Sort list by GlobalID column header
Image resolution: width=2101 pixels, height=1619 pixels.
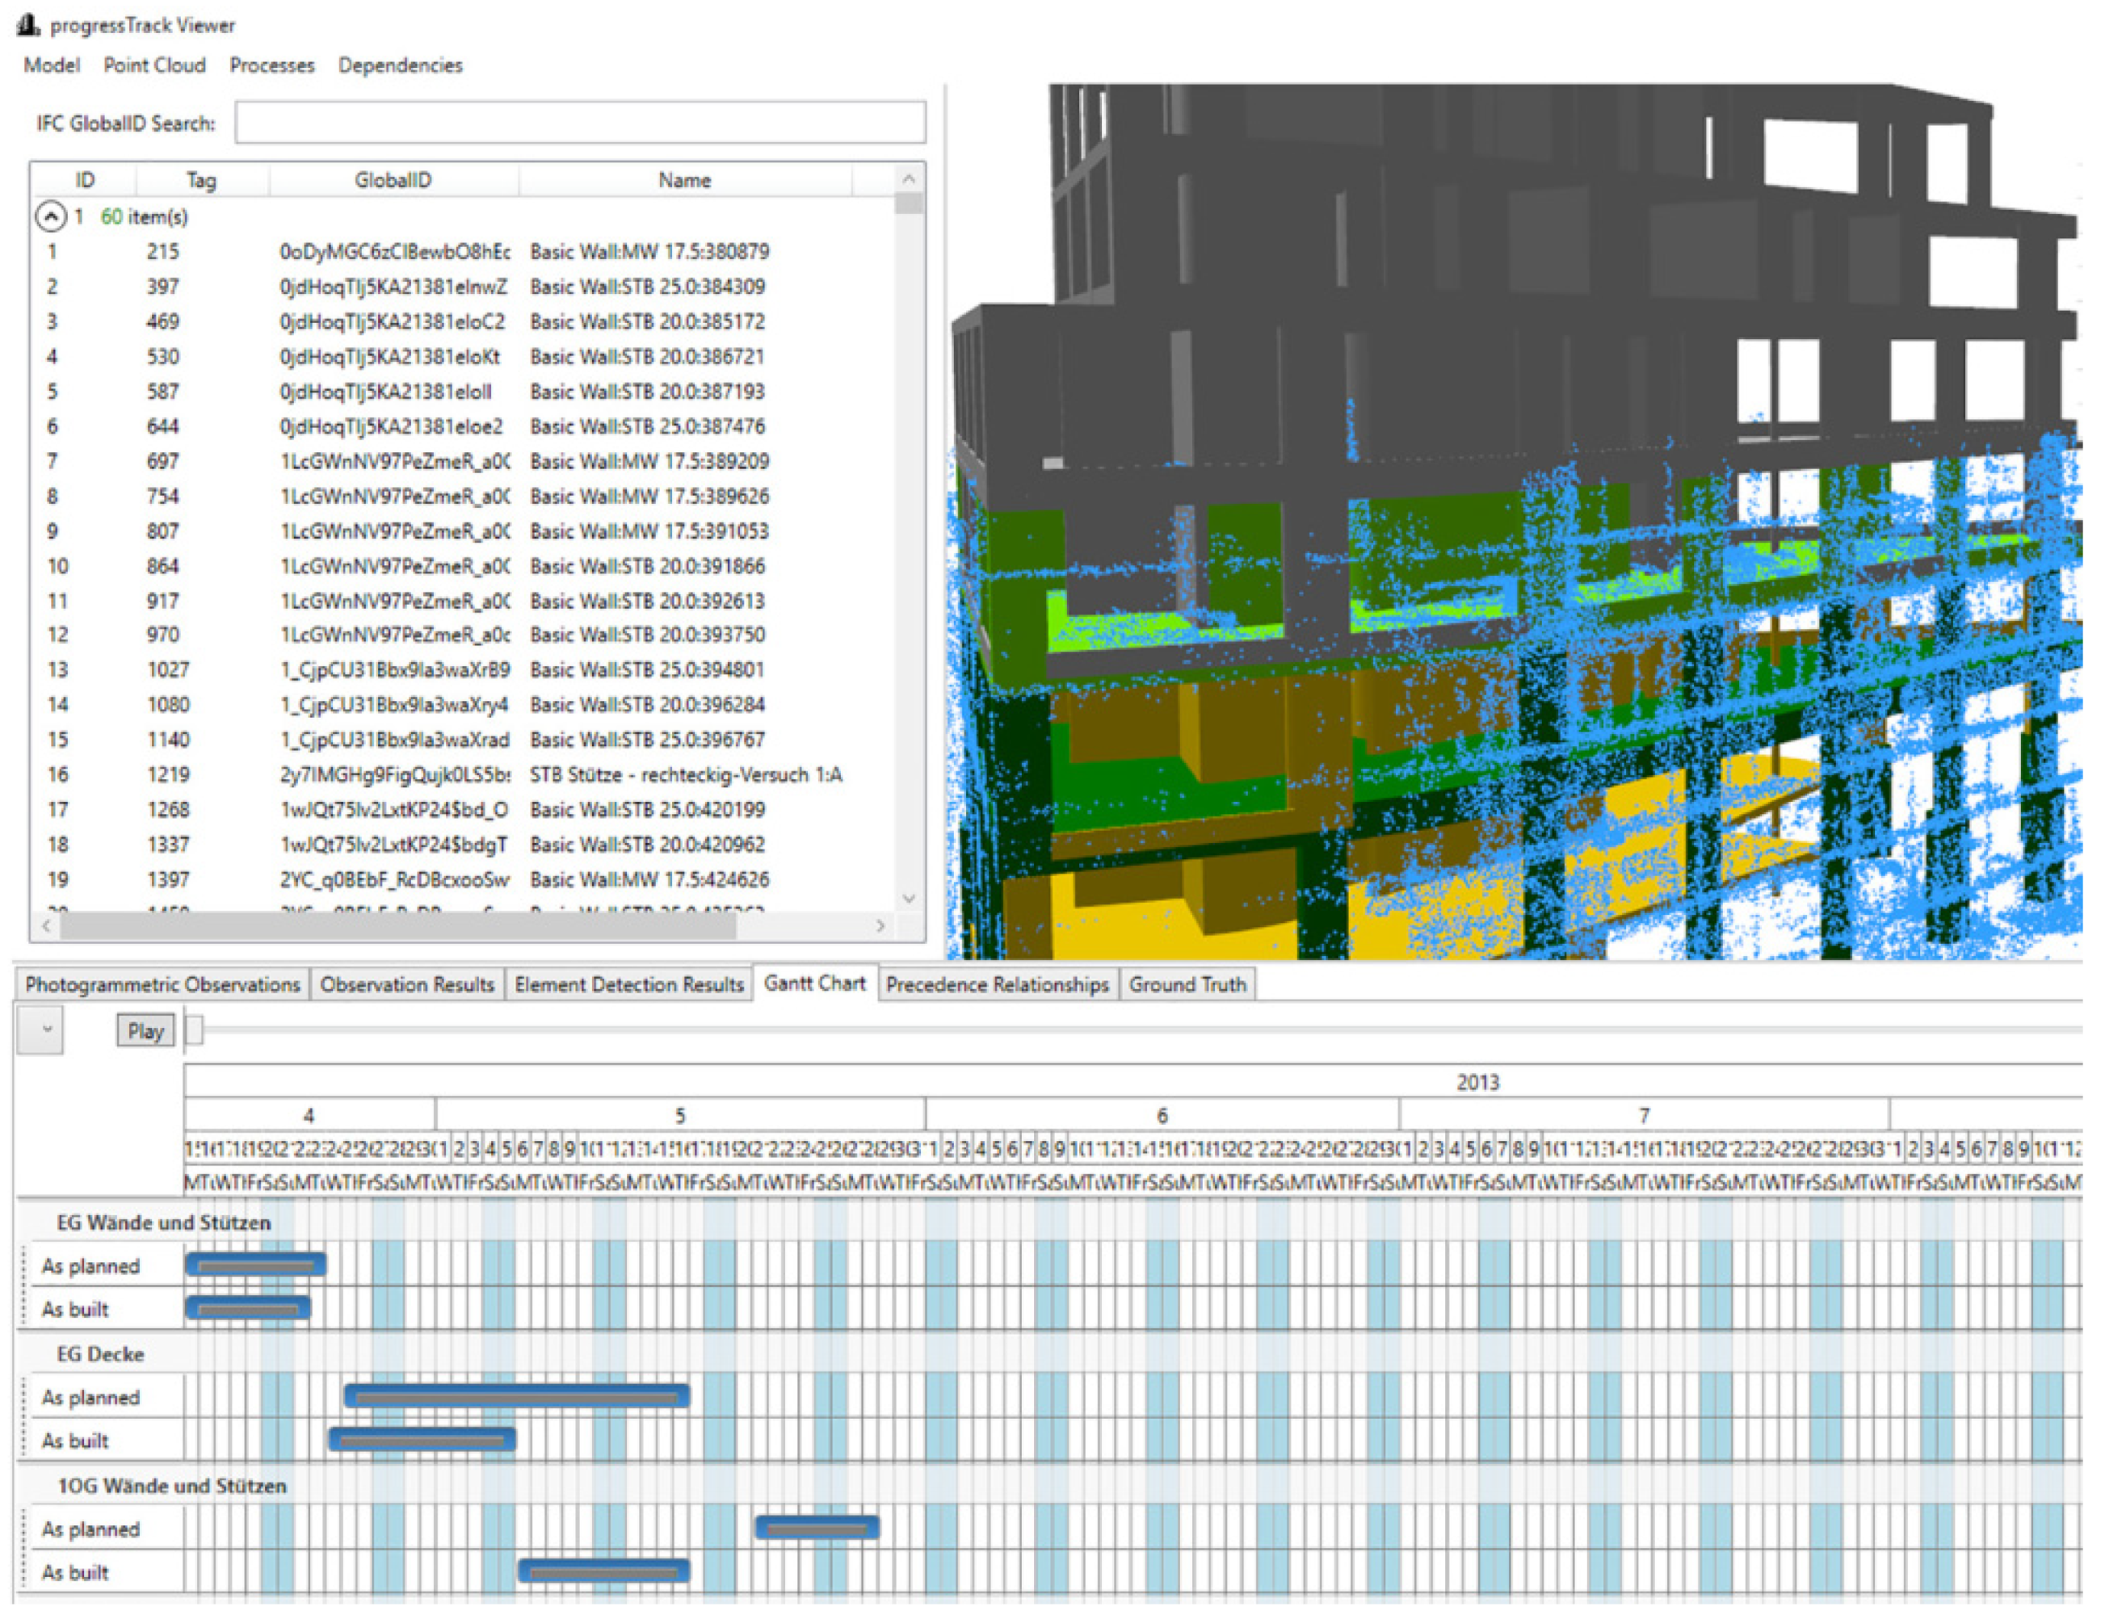(x=393, y=180)
